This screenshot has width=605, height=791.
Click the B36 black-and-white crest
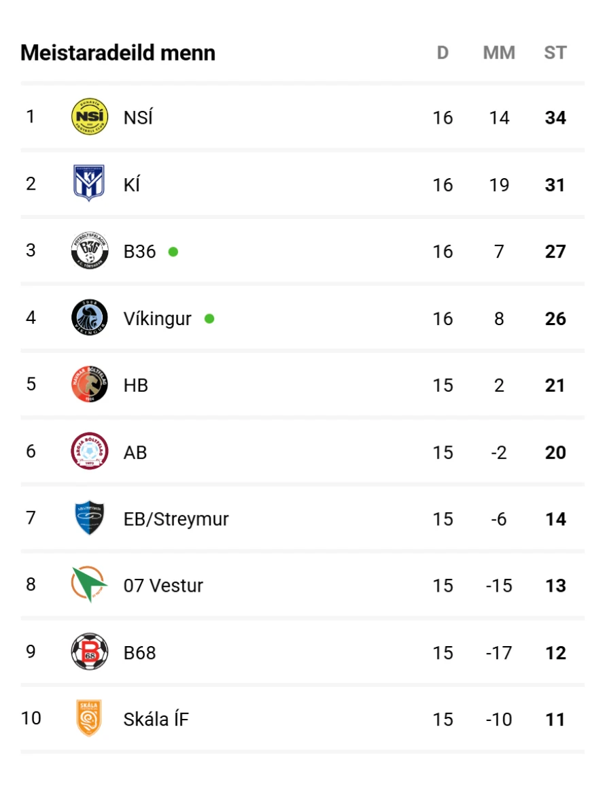89,250
